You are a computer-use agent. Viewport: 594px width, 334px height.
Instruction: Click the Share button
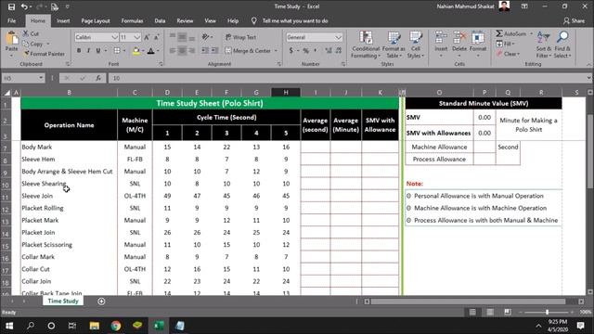574,20
